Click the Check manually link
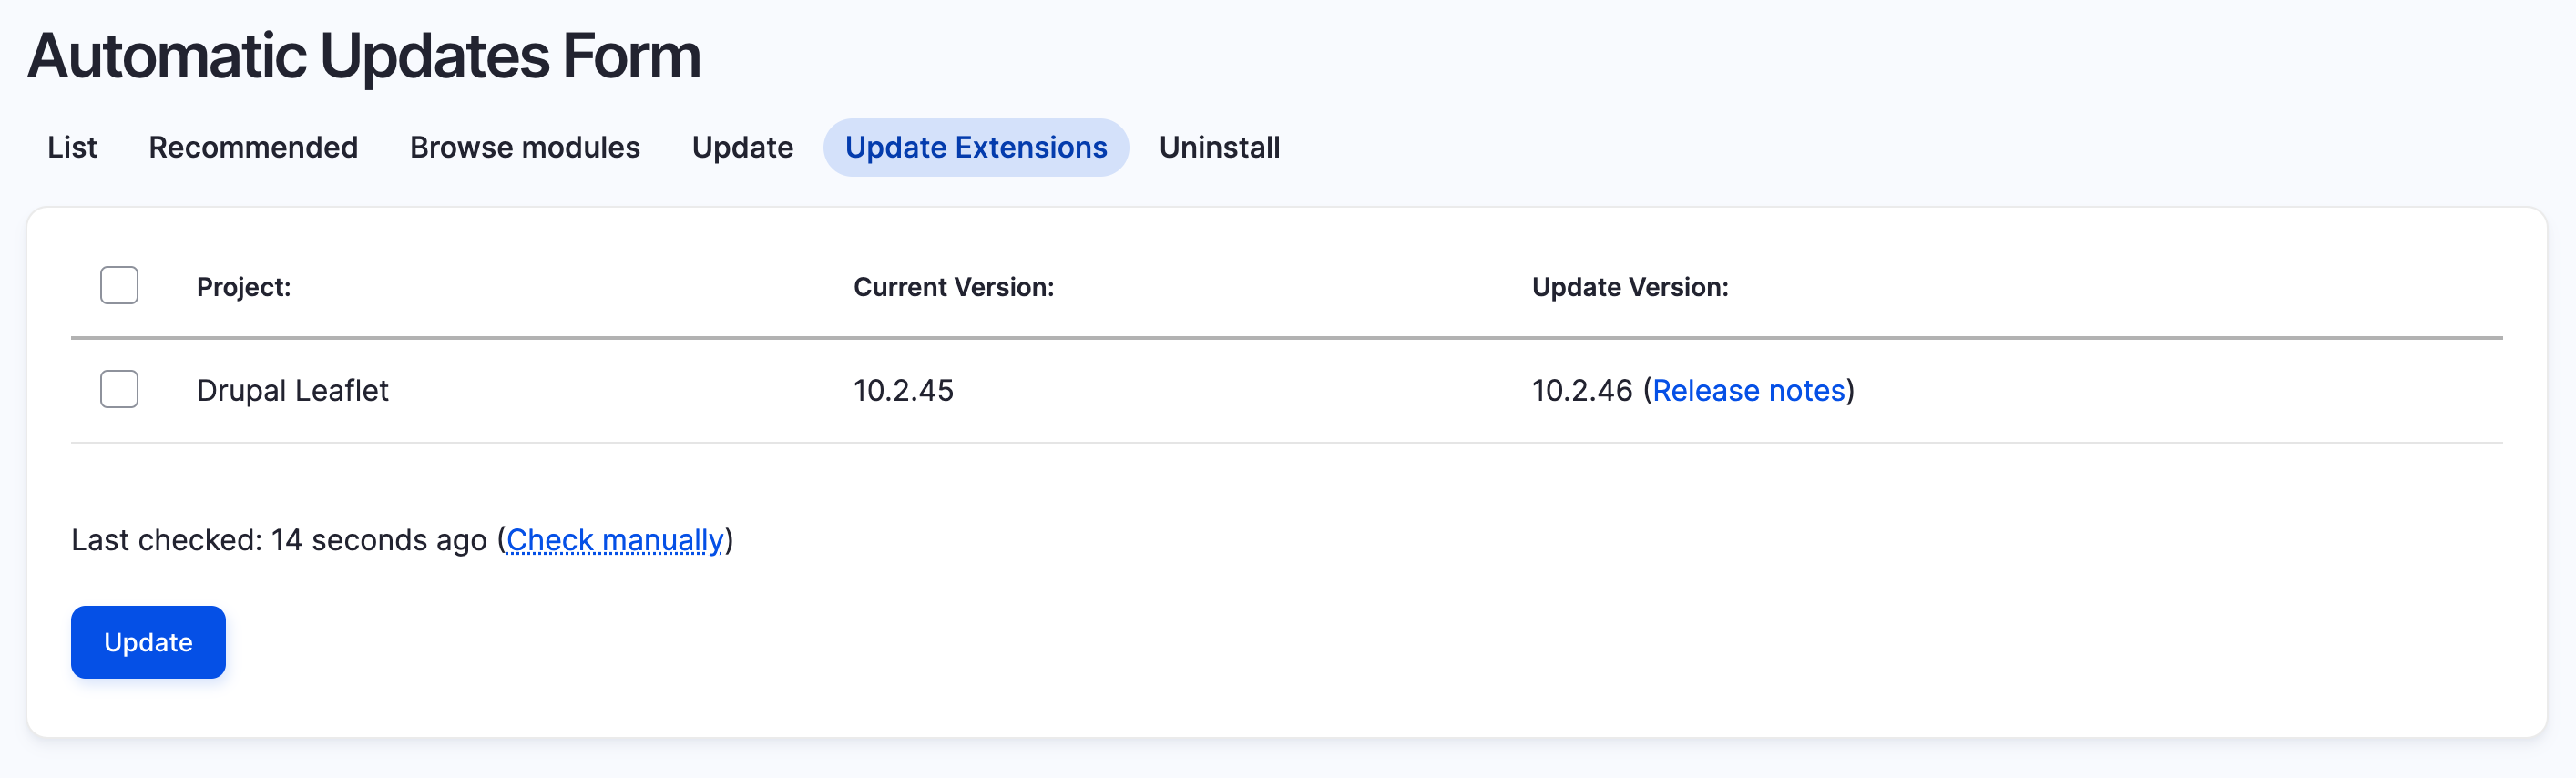 click(615, 540)
